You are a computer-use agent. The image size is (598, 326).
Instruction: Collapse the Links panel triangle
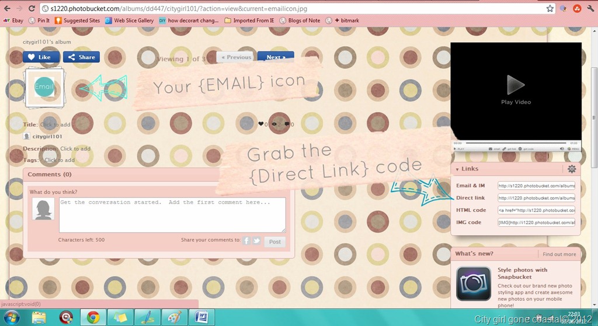point(457,169)
